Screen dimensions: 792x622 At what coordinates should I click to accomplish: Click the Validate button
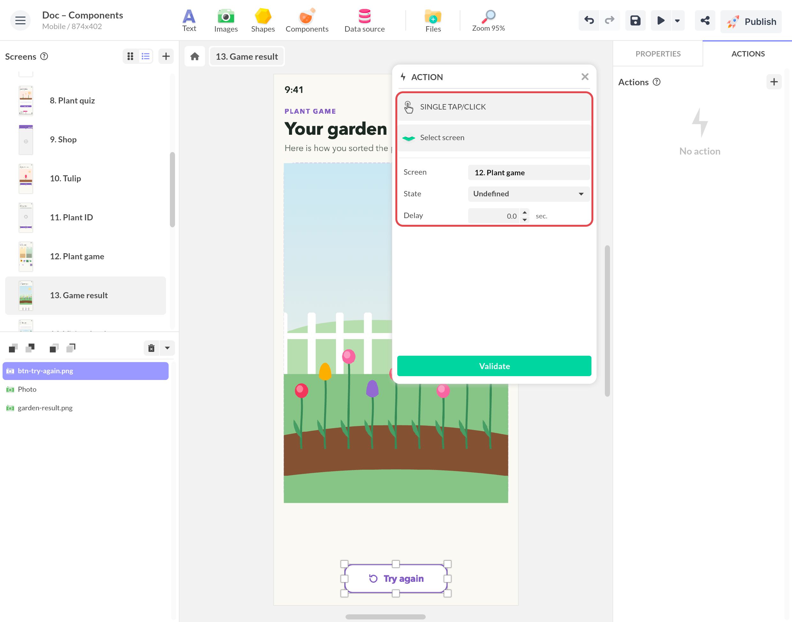coord(494,366)
